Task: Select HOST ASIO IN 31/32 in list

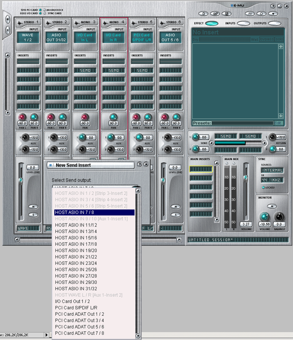Action: (95, 289)
